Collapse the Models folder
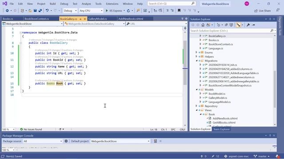This screenshot has width=284, height=159. point(197,90)
